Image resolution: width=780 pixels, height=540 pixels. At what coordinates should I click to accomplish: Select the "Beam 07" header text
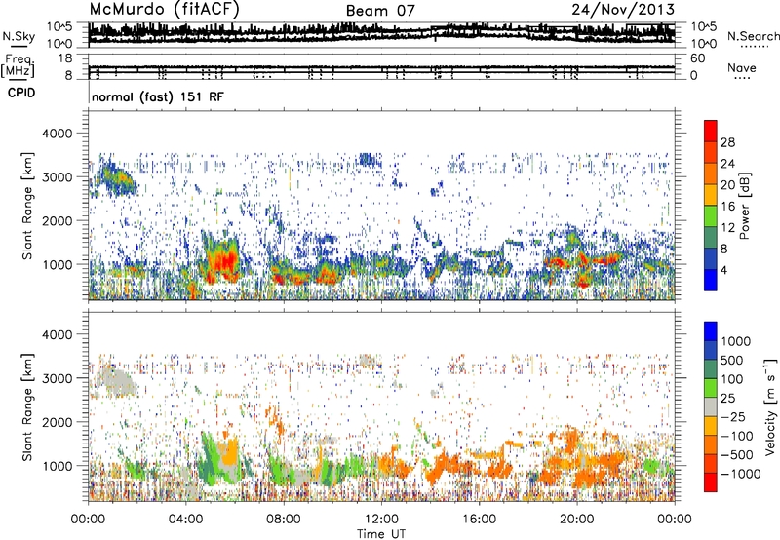380,11
